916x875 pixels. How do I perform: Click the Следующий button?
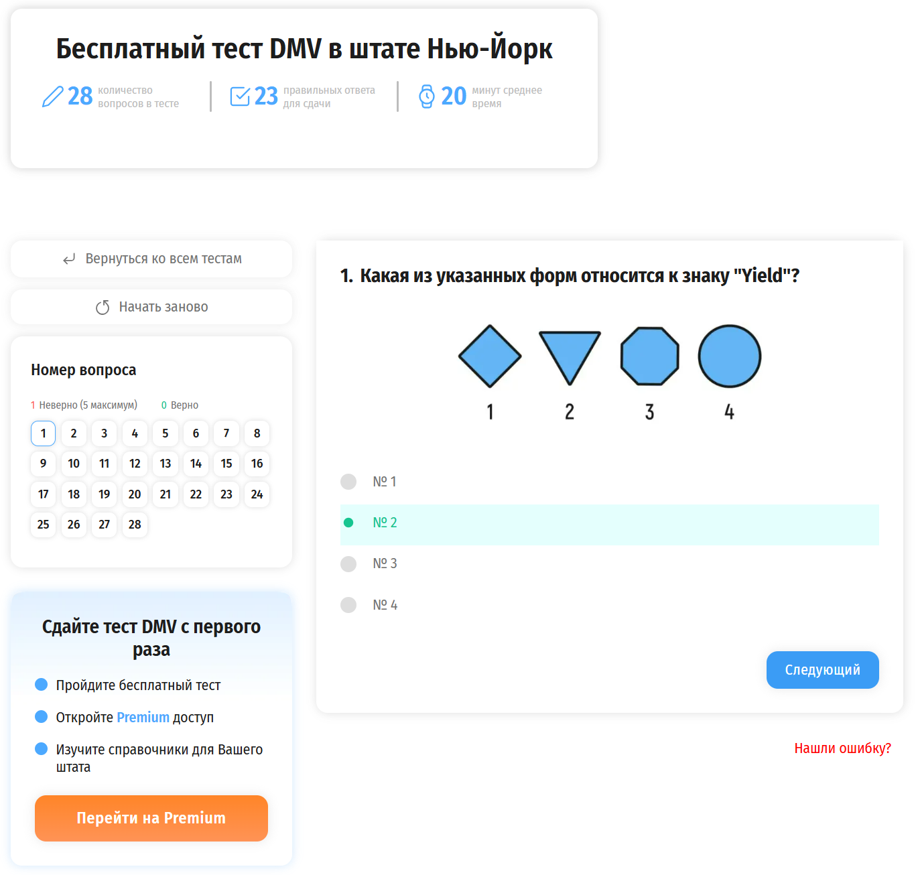pyautogui.click(x=823, y=670)
